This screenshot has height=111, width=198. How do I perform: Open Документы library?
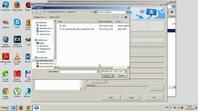click(x=44, y=46)
